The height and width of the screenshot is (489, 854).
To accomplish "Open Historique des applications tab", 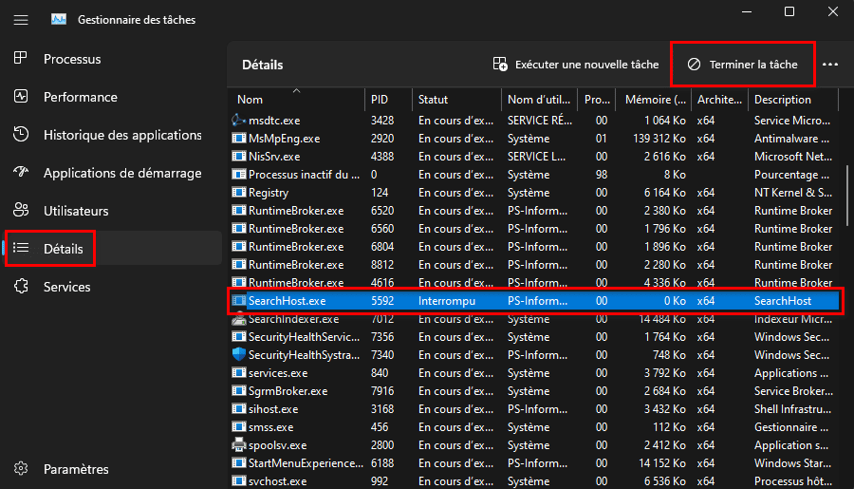I will pyautogui.click(x=113, y=135).
